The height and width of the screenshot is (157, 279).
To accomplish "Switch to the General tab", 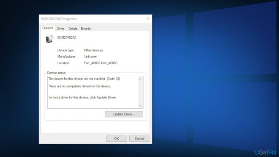I will click(x=48, y=28).
